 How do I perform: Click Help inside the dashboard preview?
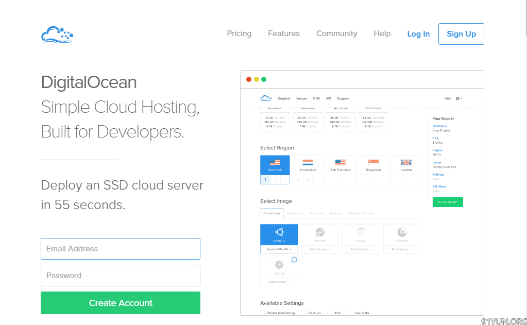click(448, 98)
